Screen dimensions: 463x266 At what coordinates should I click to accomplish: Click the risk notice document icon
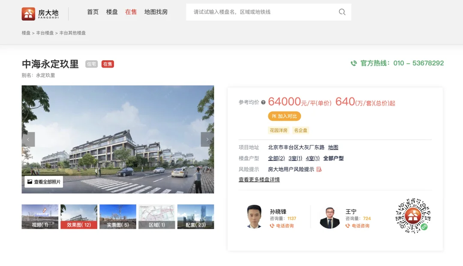(x=319, y=169)
